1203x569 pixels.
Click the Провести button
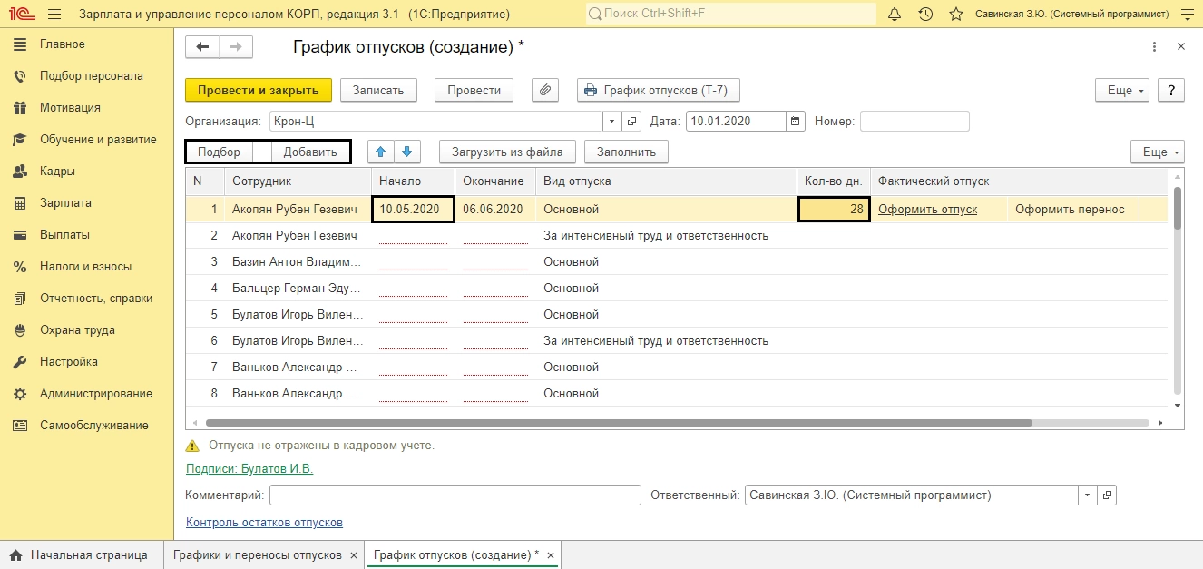point(474,90)
